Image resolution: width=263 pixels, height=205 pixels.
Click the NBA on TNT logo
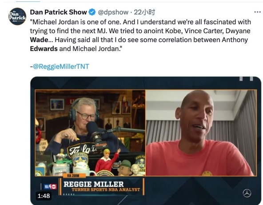[x=50, y=186]
